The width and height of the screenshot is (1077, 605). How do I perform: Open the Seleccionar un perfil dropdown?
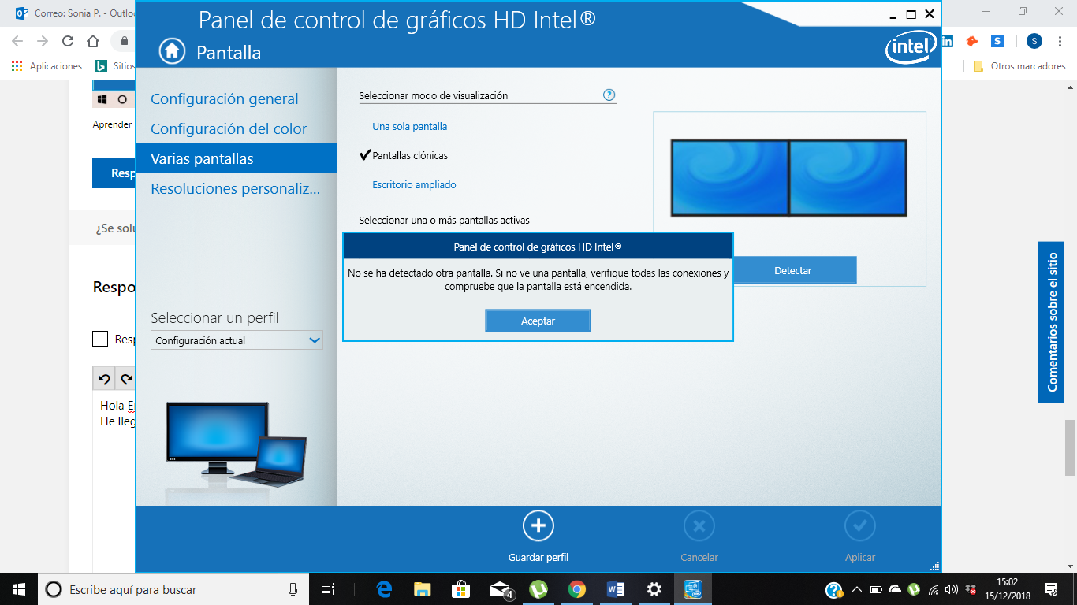[237, 340]
